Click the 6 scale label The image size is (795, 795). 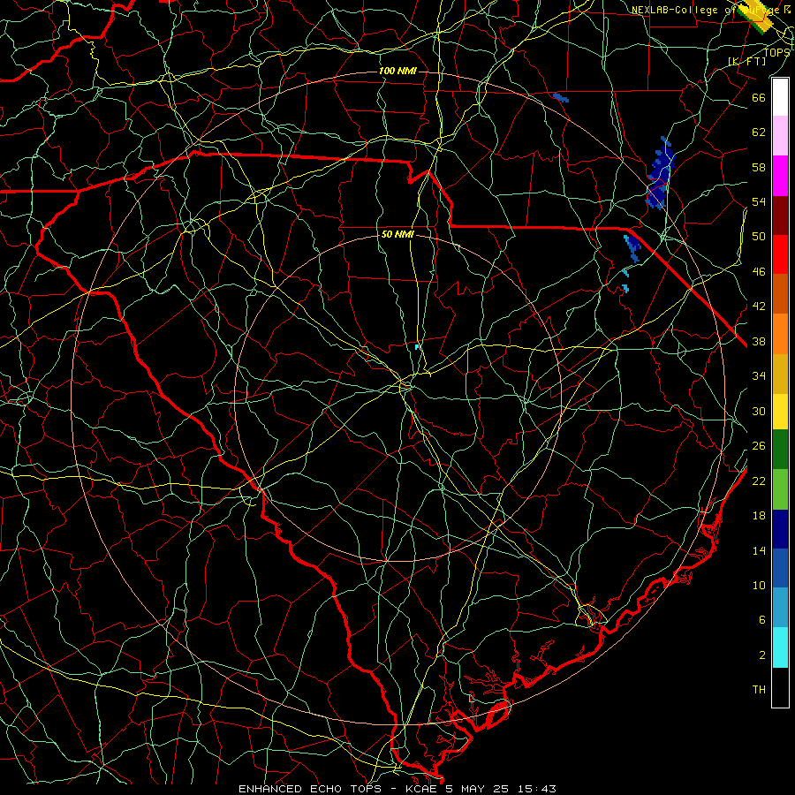(761, 619)
